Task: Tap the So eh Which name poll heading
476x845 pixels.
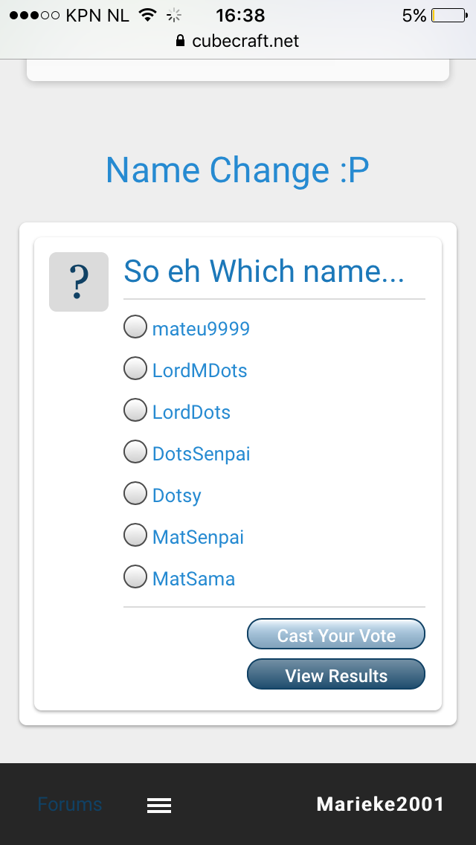Action: [x=264, y=271]
